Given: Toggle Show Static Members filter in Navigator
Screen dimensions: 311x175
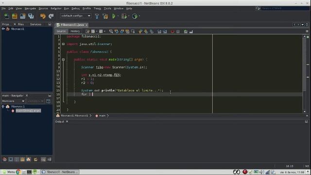Looking at the screenshot, I should [x=17, y=159].
